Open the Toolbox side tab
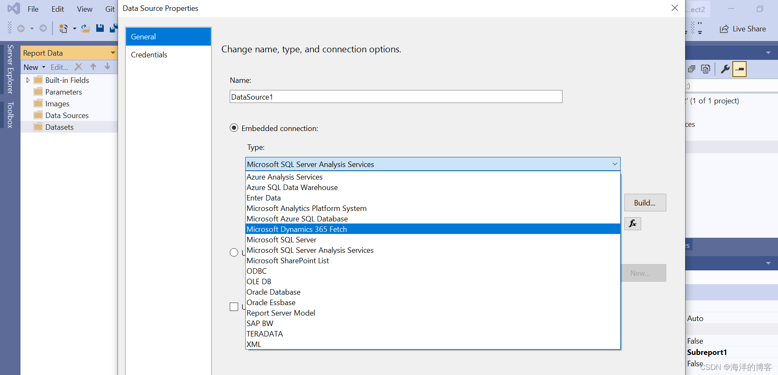Screen dimensions: 778x375 pyautogui.click(x=10, y=115)
